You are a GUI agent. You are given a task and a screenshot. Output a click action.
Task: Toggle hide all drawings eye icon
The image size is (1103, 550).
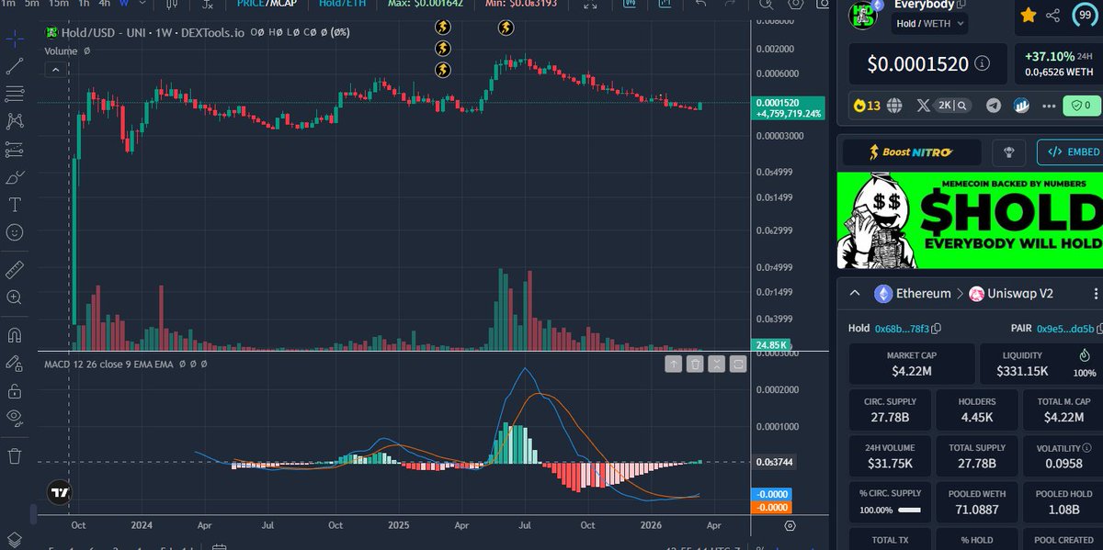14,418
